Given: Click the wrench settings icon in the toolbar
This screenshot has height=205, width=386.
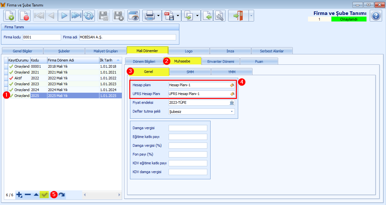Looking at the screenshot, I should coord(219,16).
